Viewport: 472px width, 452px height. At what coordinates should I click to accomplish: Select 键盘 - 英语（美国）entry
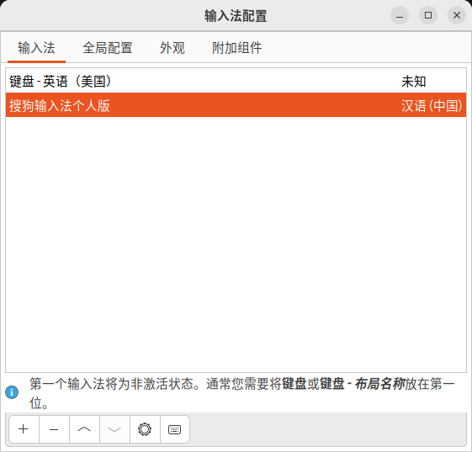pos(236,81)
